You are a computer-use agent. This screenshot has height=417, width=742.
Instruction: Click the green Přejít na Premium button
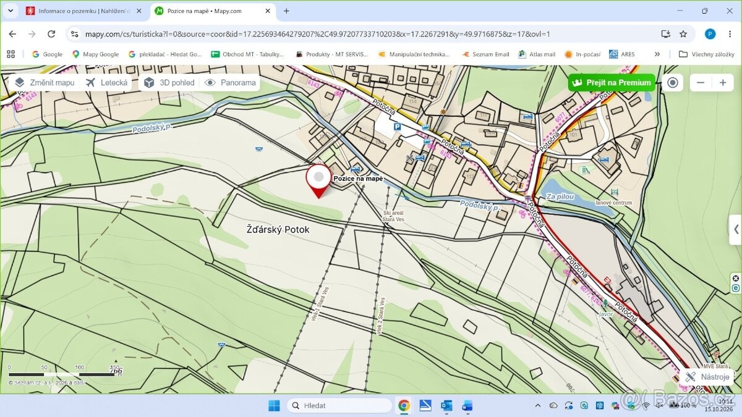(612, 83)
